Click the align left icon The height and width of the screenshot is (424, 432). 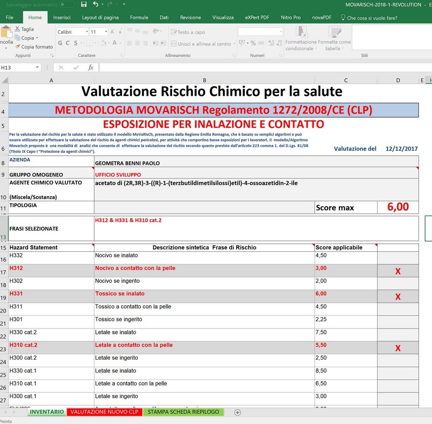130,43
